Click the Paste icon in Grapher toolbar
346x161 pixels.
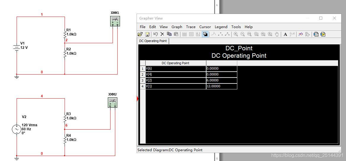[x=176, y=34]
